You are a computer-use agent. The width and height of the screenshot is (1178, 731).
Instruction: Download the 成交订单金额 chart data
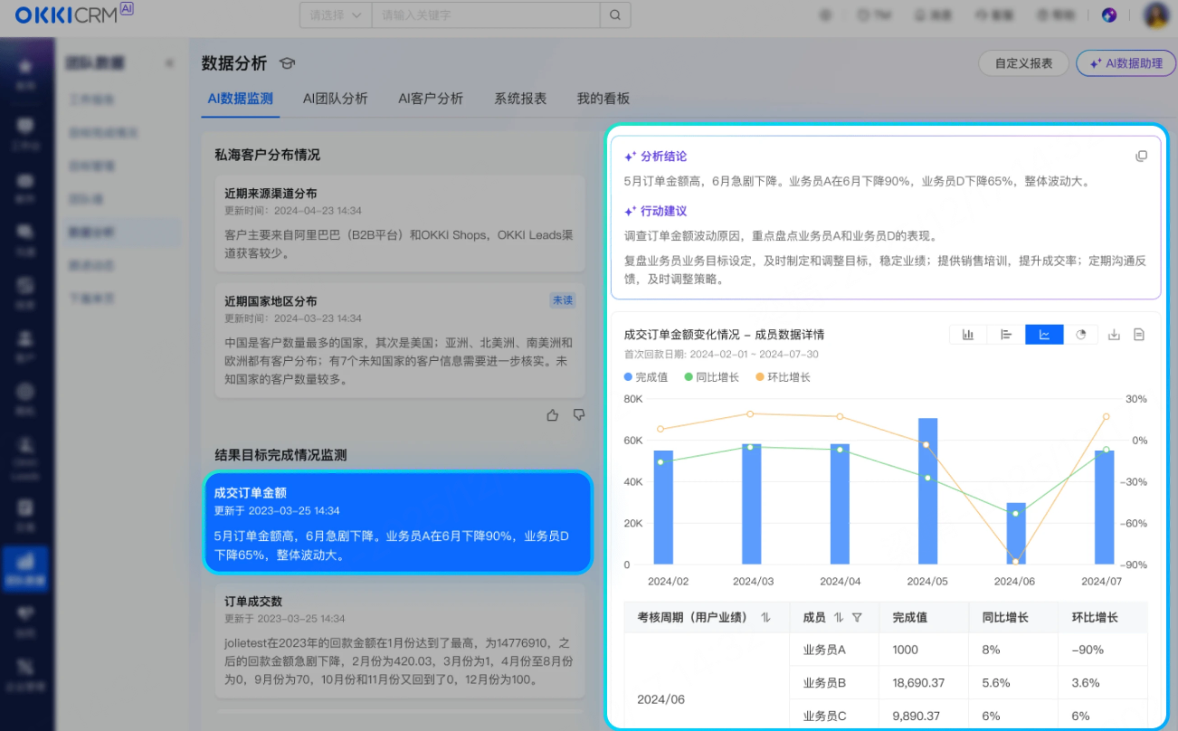(1114, 335)
